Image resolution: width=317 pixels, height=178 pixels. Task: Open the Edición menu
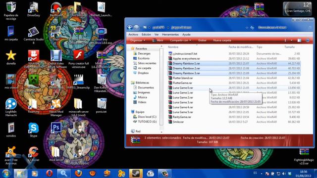coord(146,35)
